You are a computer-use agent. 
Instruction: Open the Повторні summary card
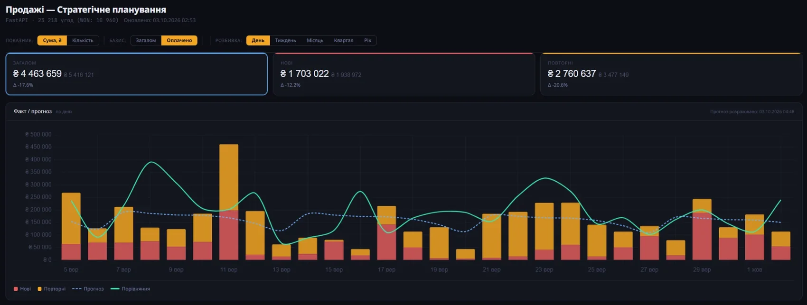[x=671, y=74]
